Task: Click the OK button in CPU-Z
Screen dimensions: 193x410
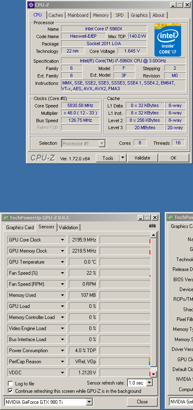Action: [x=173, y=158]
